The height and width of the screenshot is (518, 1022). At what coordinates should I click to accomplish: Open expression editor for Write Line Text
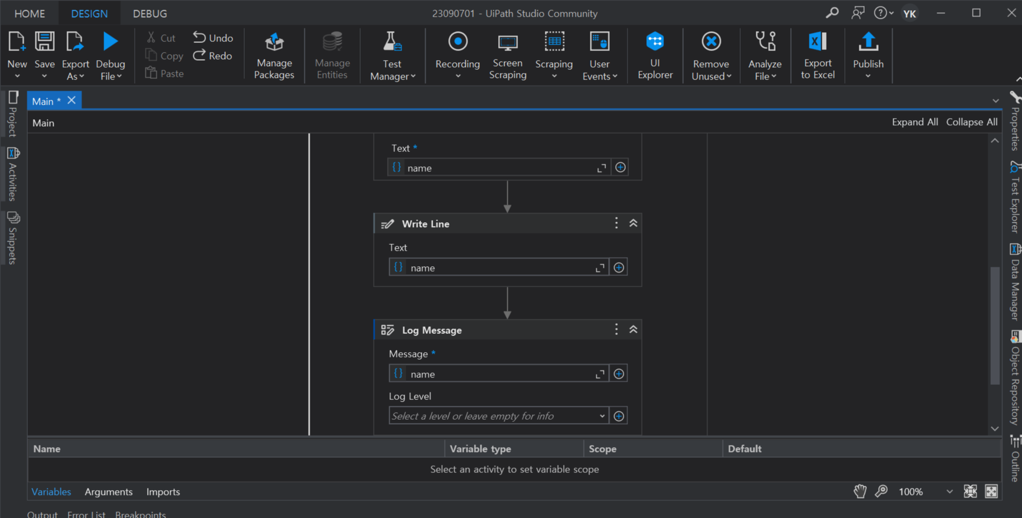[600, 267]
